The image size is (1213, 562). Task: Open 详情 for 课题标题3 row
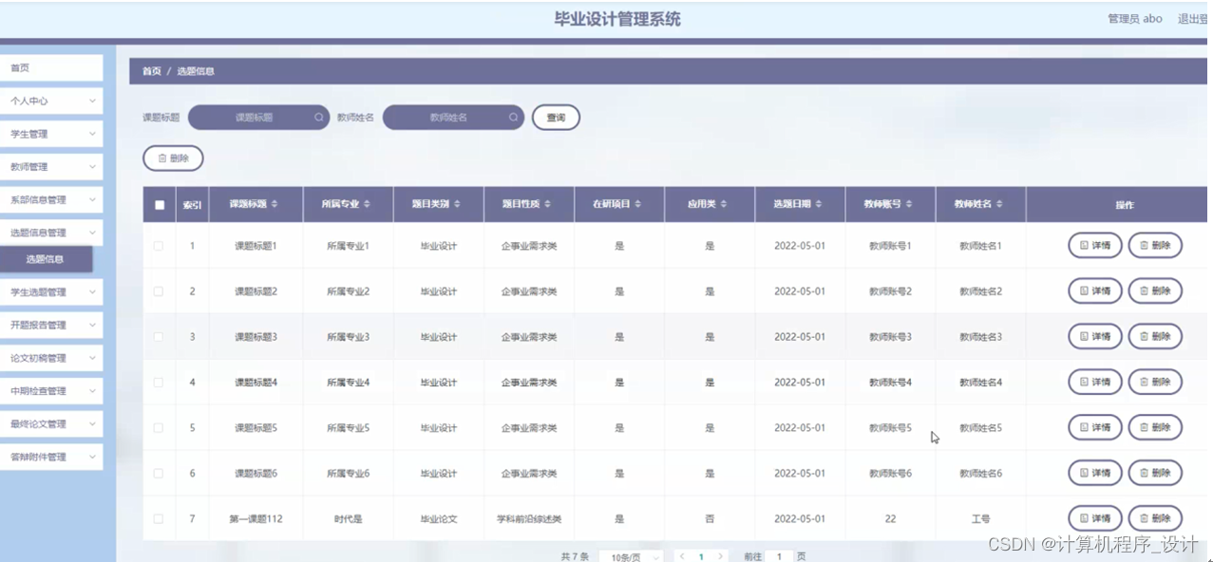(x=1095, y=337)
